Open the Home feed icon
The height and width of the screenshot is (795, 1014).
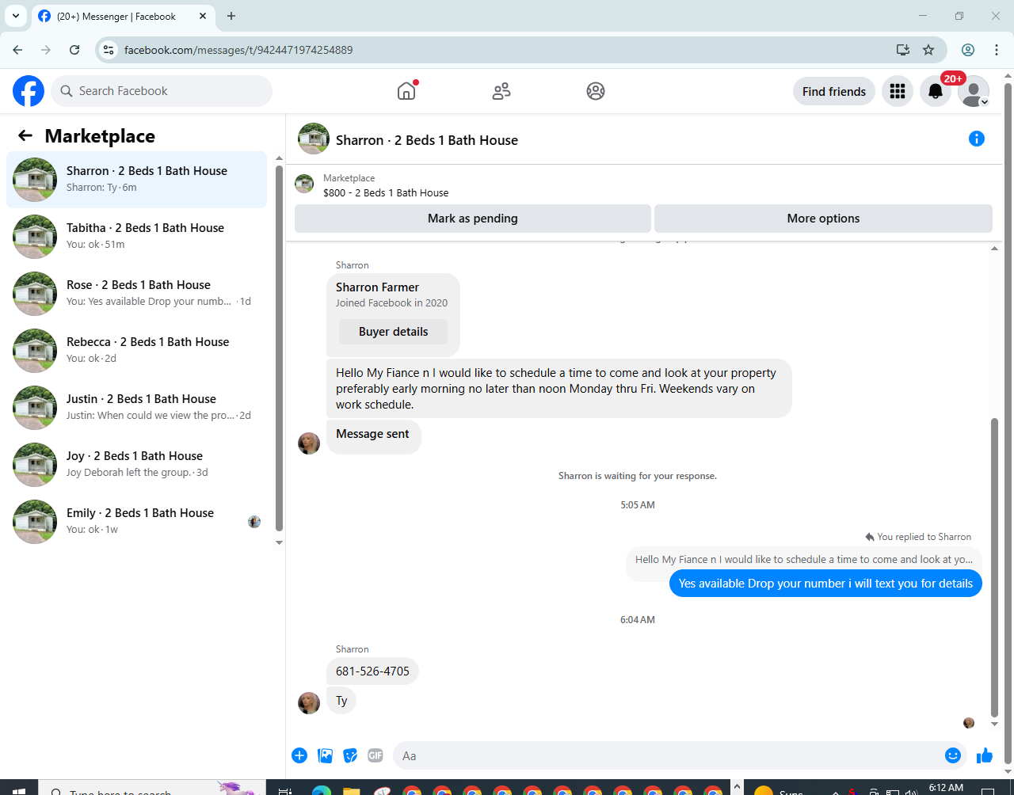[x=406, y=91]
